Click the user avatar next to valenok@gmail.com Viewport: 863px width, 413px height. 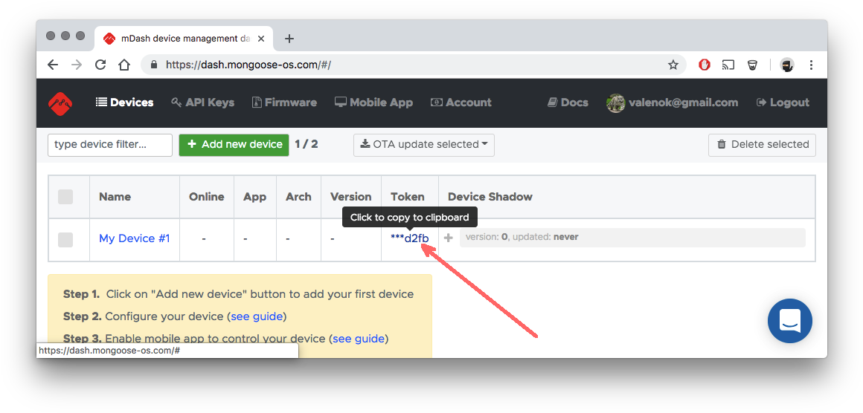615,103
